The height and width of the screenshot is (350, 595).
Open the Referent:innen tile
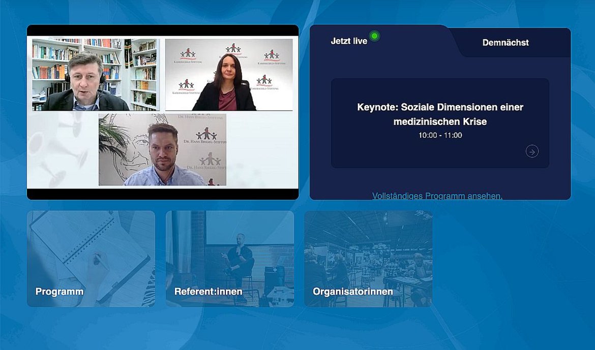[229, 259]
